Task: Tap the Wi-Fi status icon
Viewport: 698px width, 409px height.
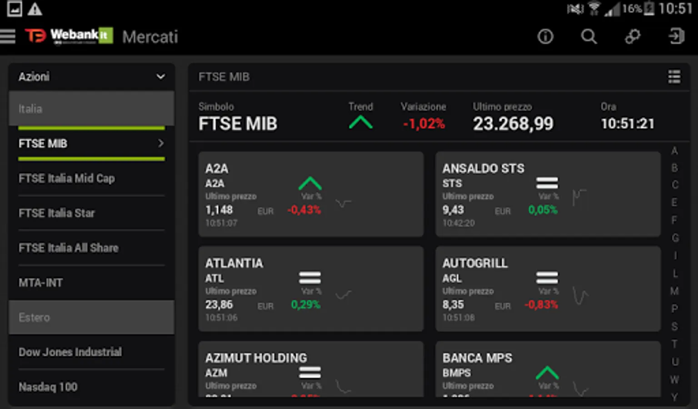Action: tap(594, 9)
